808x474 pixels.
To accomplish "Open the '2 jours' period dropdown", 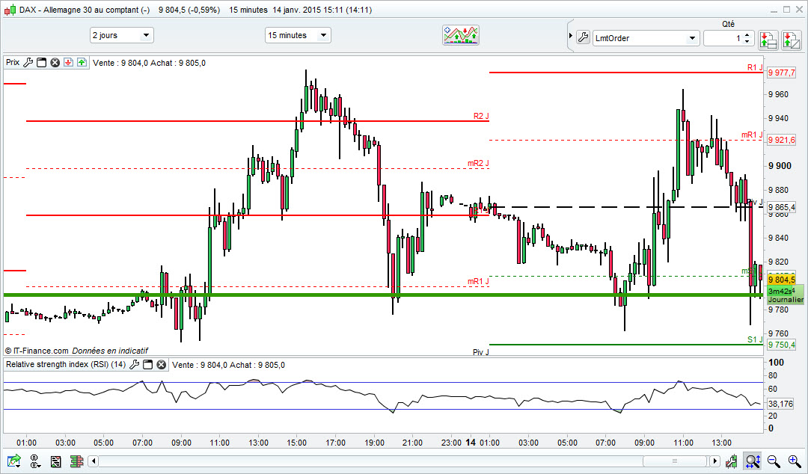I will click(x=122, y=35).
